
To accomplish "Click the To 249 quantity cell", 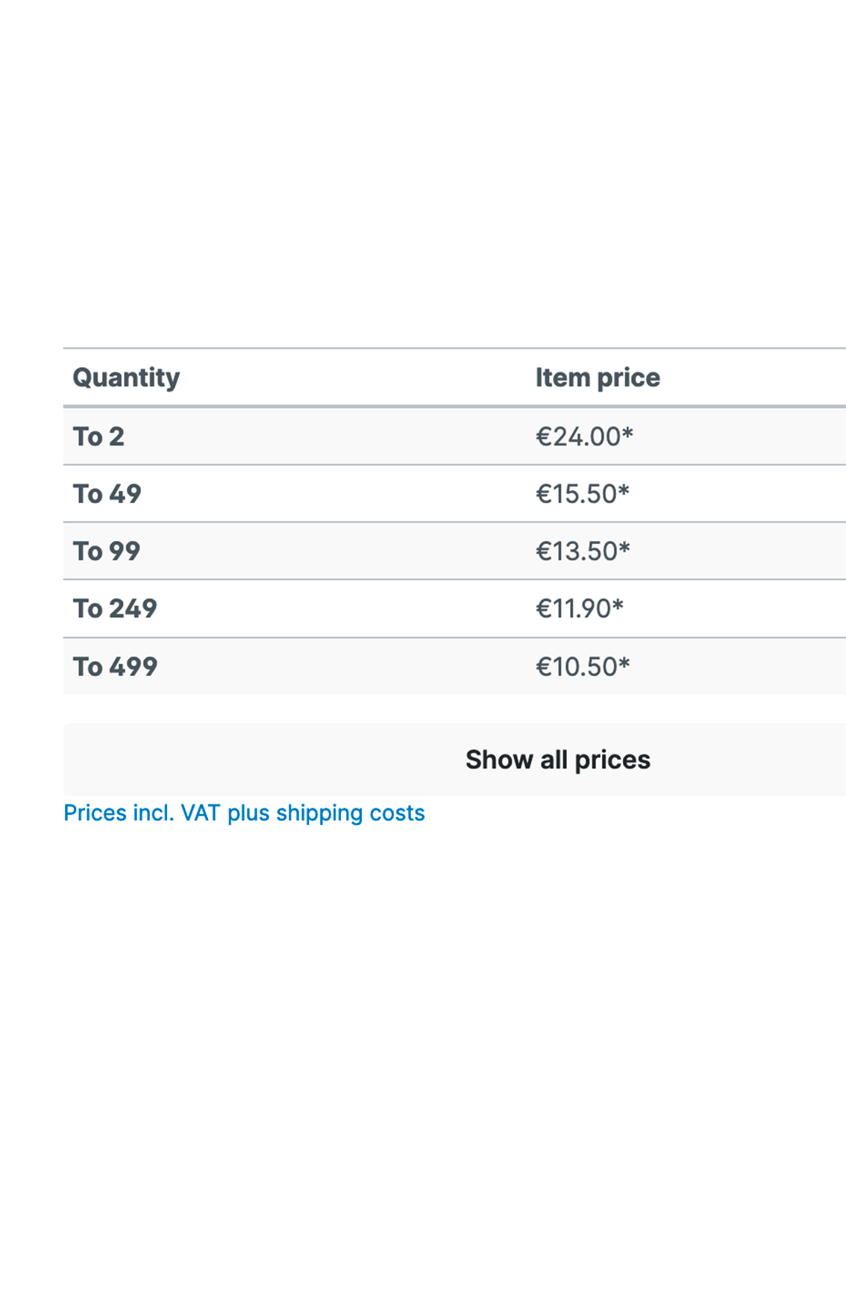I will (x=115, y=609).
